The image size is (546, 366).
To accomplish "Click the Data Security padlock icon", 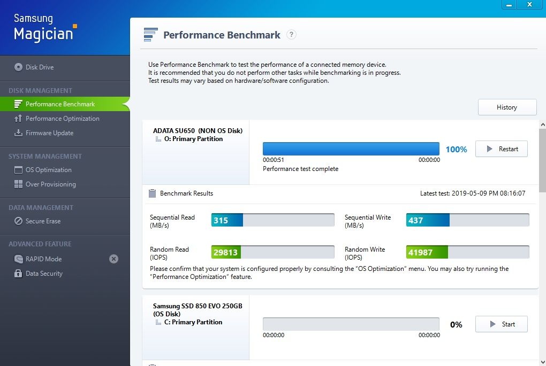I will [18, 273].
